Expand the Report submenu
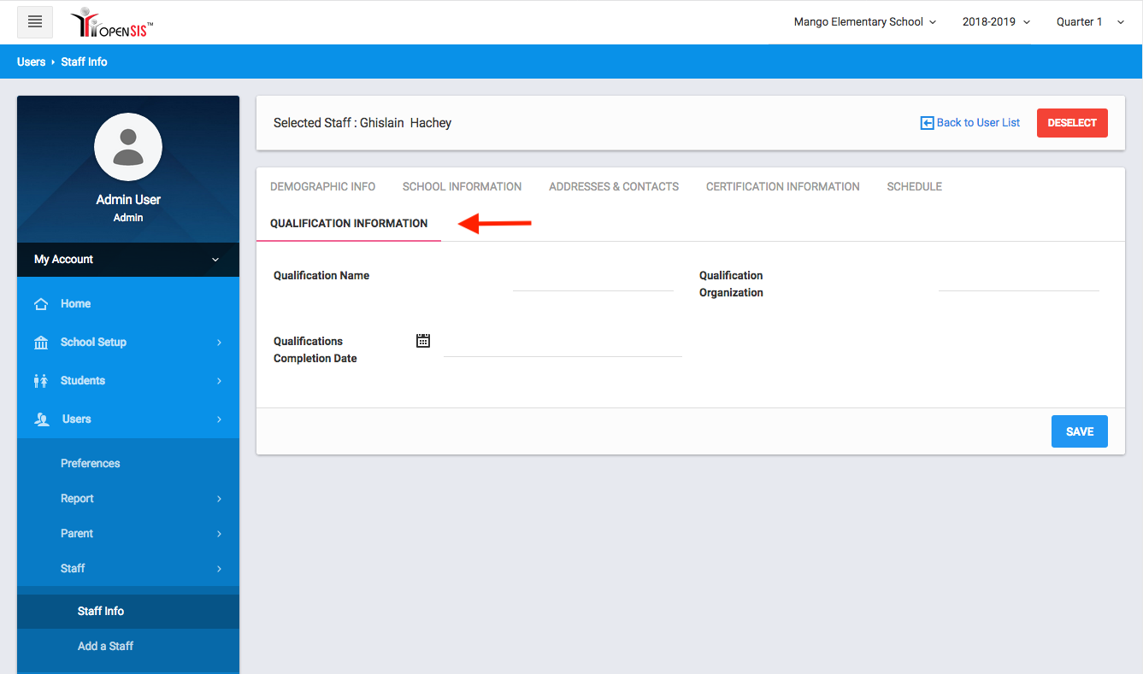The image size is (1143, 674). click(x=128, y=499)
